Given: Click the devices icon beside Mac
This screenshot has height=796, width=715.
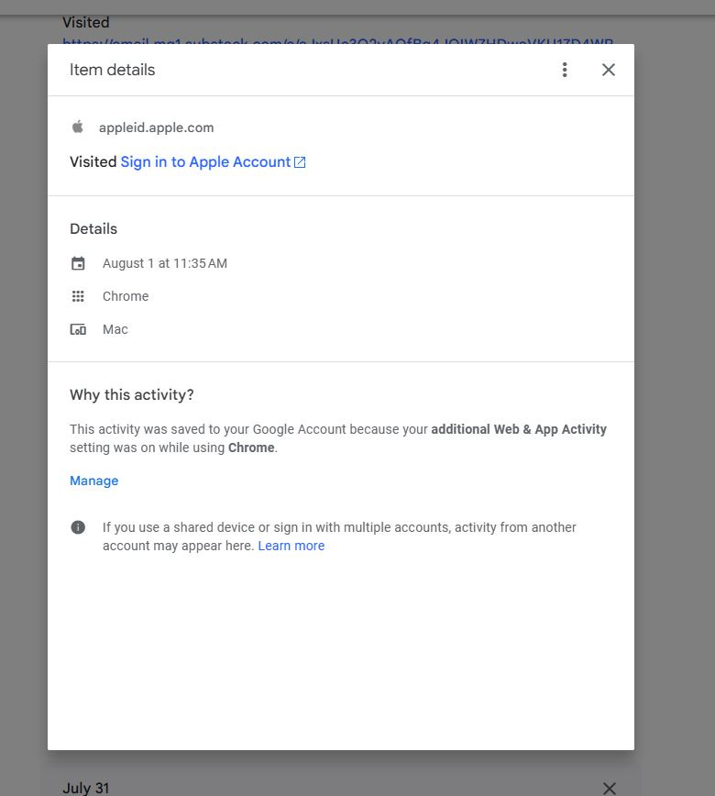Looking at the screenshot, I should 78,329.
